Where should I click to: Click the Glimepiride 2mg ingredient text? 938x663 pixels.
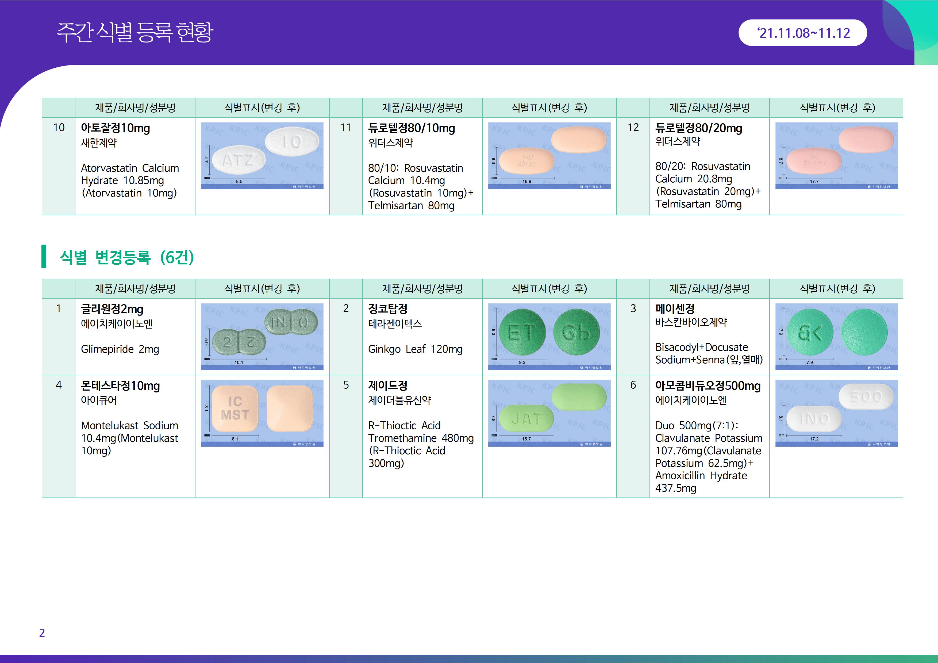[120, 349]
